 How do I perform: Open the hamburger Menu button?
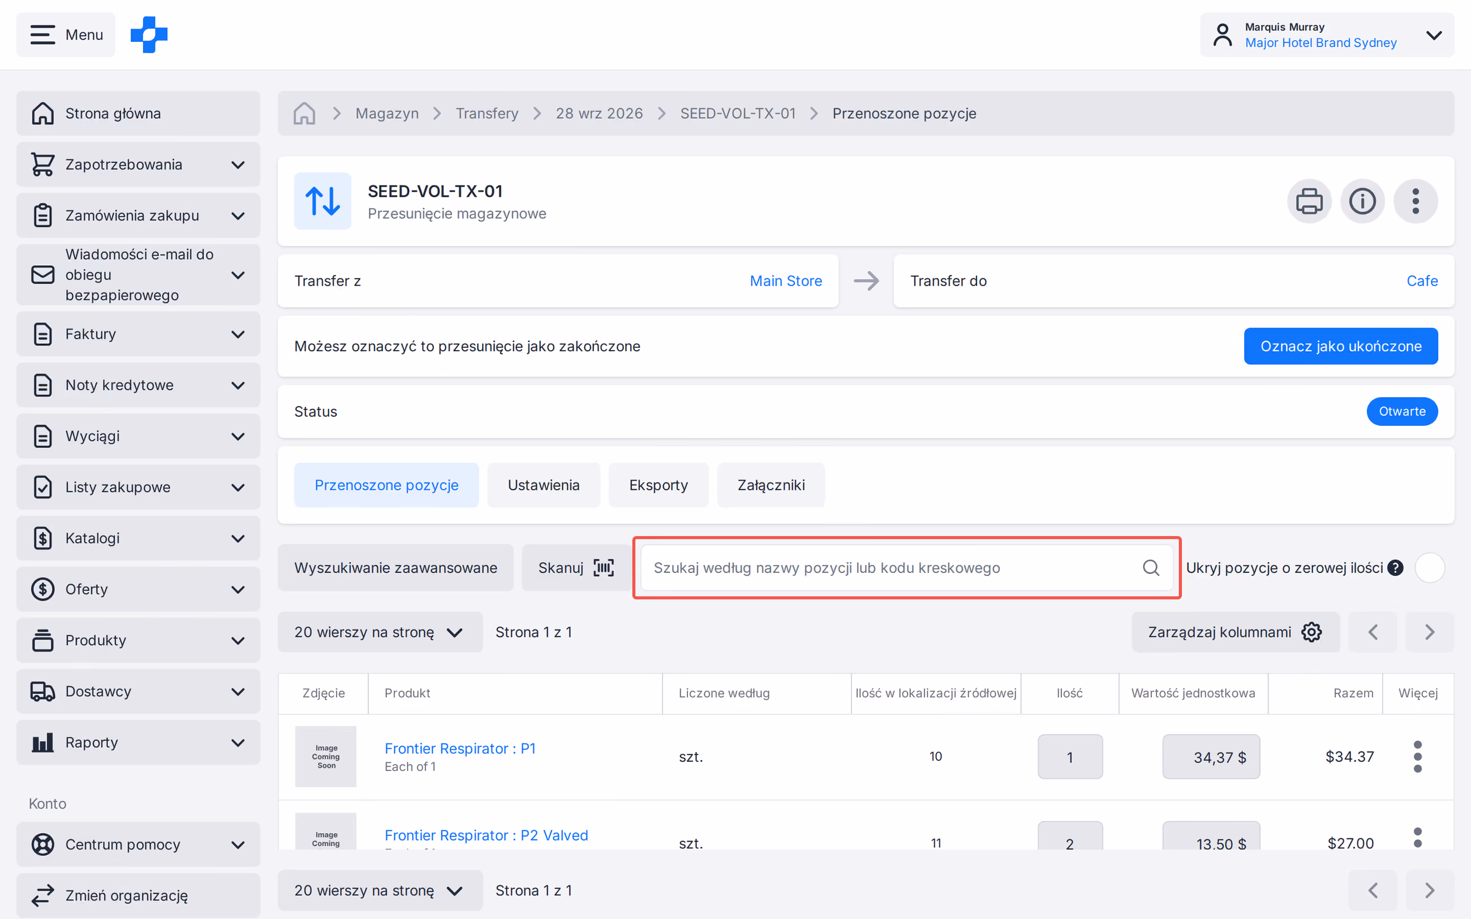(x=66, y=34)
